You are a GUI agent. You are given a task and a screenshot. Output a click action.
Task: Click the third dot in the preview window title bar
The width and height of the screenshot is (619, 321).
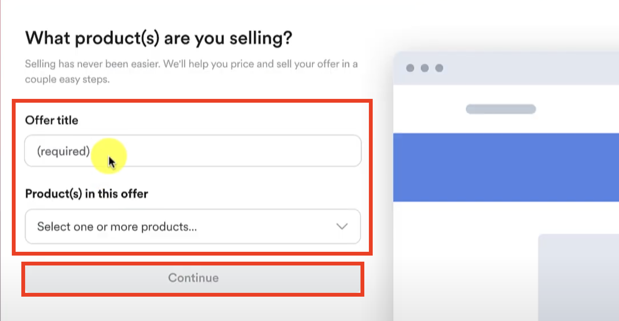pos(439,68)
